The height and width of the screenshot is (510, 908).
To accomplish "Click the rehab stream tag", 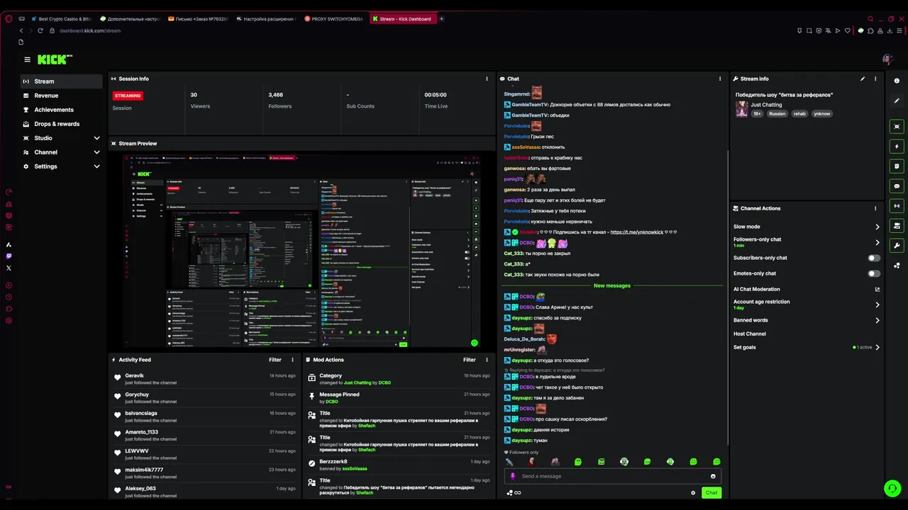I will point(799,113).
